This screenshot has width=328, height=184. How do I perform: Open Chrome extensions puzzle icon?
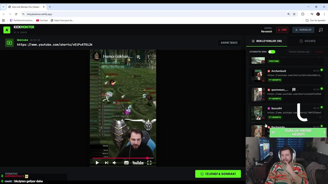point(303,14)
